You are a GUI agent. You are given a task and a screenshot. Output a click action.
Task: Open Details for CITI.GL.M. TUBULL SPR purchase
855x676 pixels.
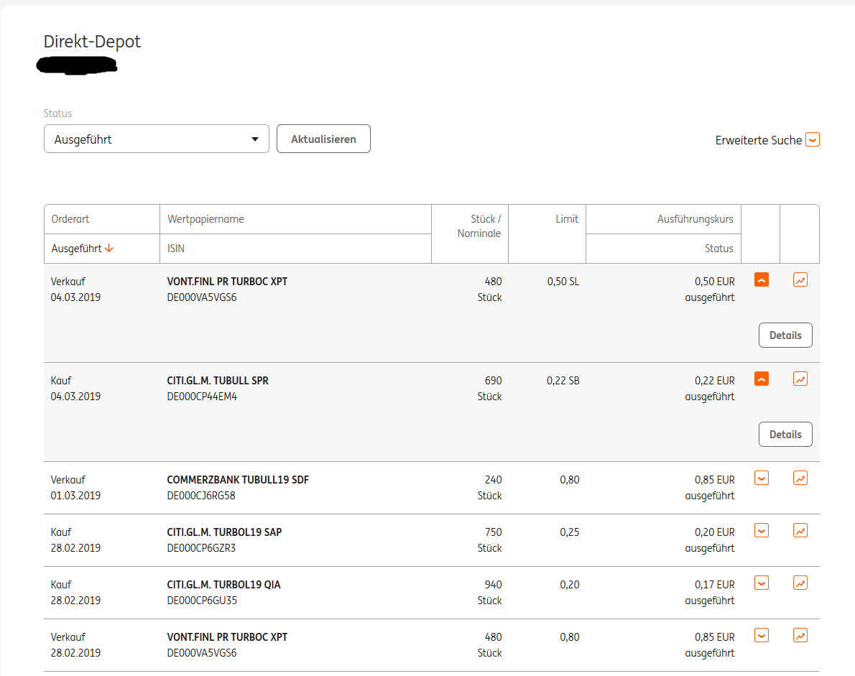(x=785, y=435)
